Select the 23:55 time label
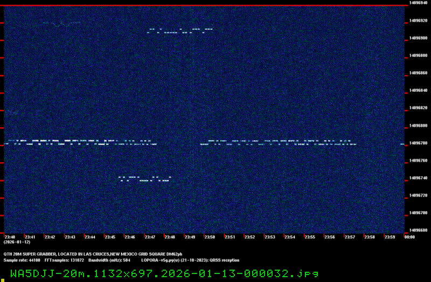This screenshot has width=431, height=282. coord(310,237)
